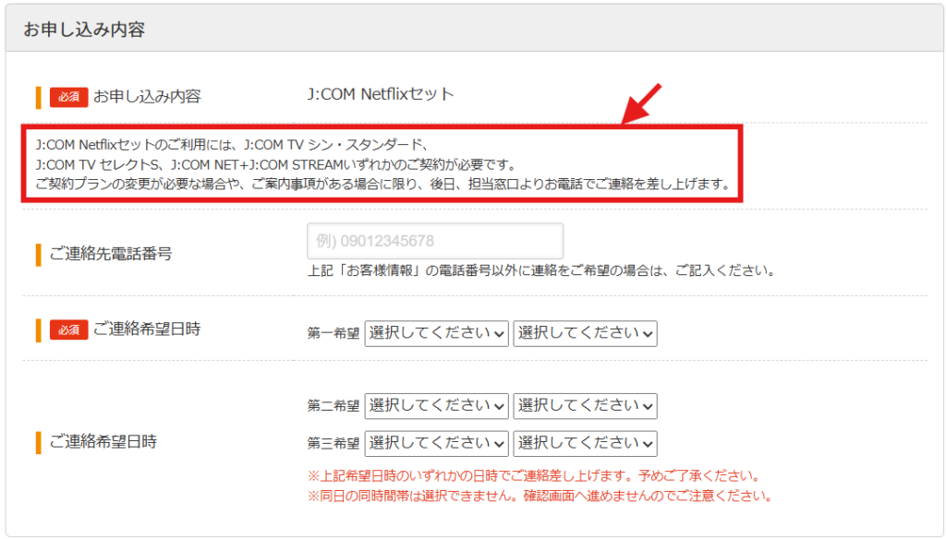This screenshot has height=539, width=946.
Task: Click the 'J:COM Netflixセット' text
Action: click(x=380, y=95)
